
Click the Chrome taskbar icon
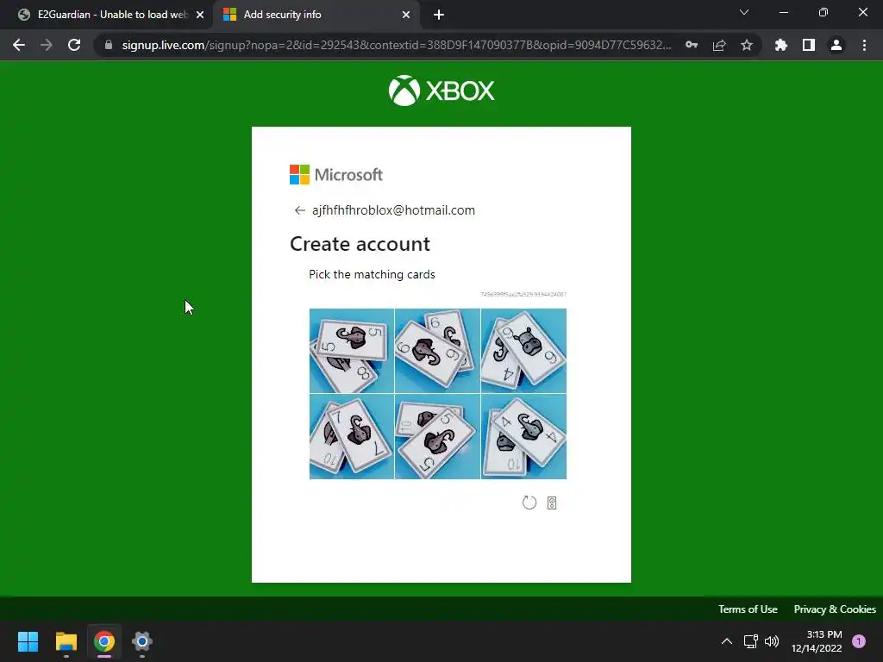click(x=104, y=641)
